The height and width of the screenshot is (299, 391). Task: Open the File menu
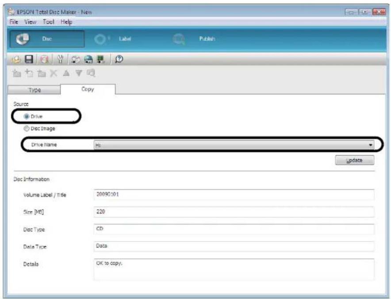14,22
